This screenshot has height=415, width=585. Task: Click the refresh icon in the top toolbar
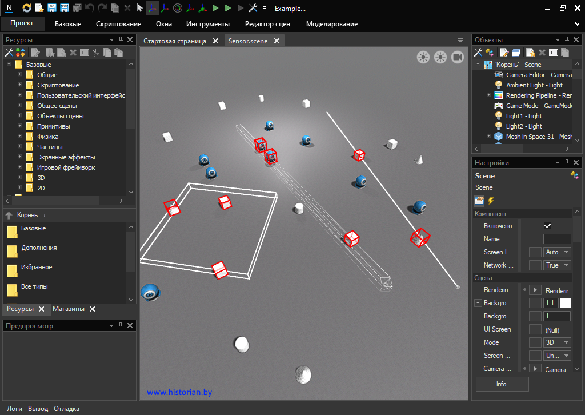27,9
